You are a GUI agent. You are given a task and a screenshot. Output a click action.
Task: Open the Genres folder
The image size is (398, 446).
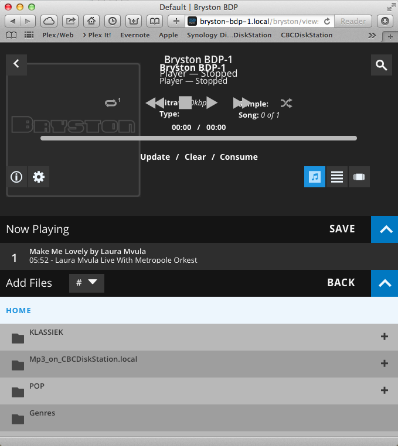[199, 418]
